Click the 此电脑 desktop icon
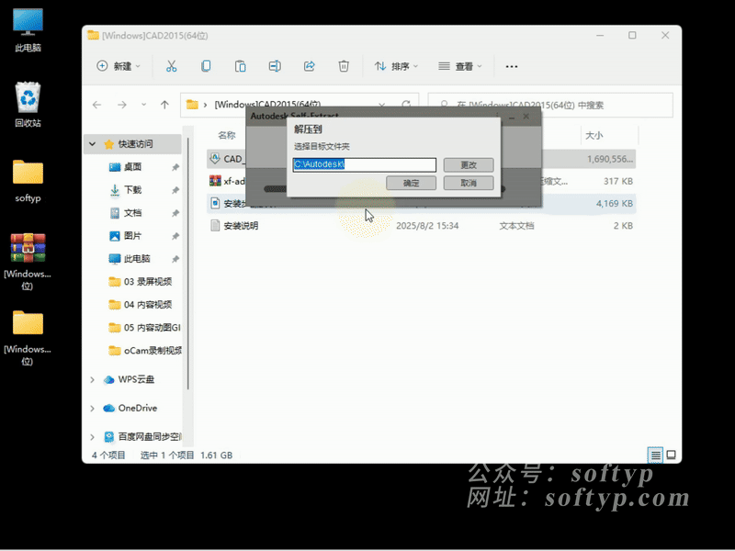The image size is (735, 551). [28, 29]
